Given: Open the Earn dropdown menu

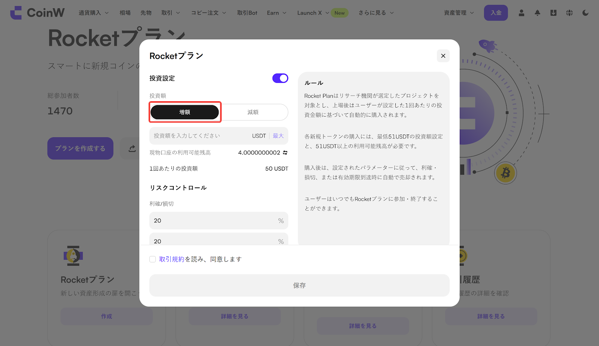Looking at the screenshot, I should (276, 13).
